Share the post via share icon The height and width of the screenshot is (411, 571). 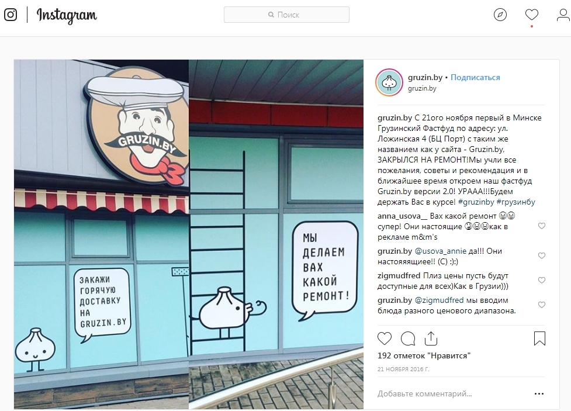(431, 339)
